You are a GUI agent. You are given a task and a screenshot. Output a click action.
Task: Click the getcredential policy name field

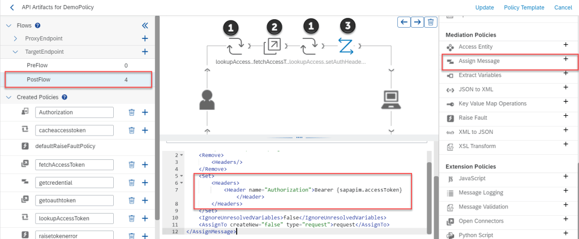pyautogui.click(x=75, y=182)
